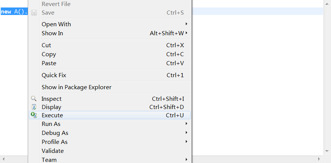331x163 pixels.
Task: Click the Revert File entry
Action: point(56,4)
